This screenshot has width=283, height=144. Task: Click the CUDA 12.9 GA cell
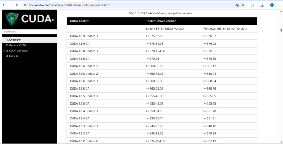(x=105, y=44)
